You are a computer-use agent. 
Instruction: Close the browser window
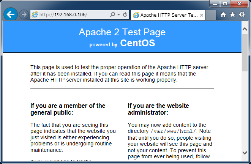239,4
